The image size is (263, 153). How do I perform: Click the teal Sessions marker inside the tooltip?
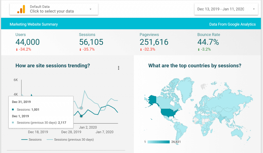(x=13, y=109)
